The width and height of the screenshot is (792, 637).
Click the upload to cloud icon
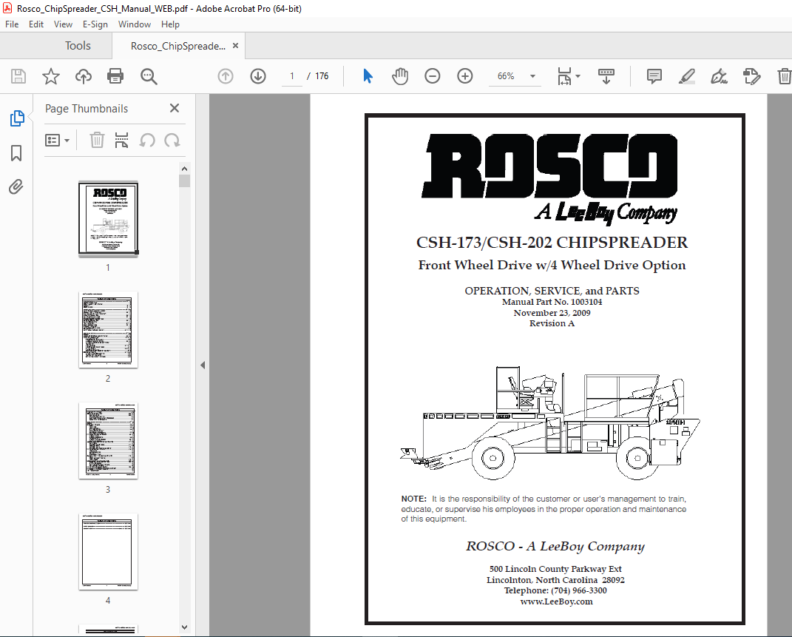coord(84,76)
